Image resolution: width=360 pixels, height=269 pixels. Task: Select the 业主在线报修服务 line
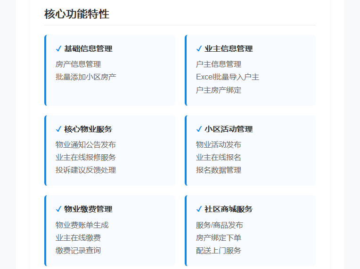point(86,157)
